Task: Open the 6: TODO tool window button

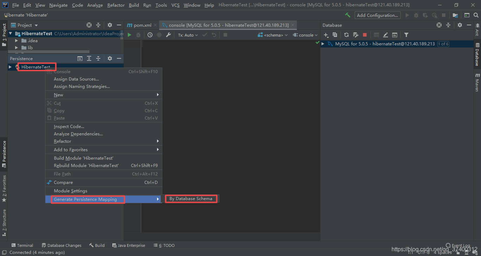Action: [x=164, y=245]
